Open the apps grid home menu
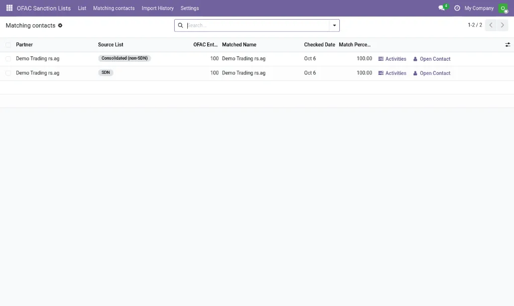Screen dimensions: 514x306 tap(9, 8)
